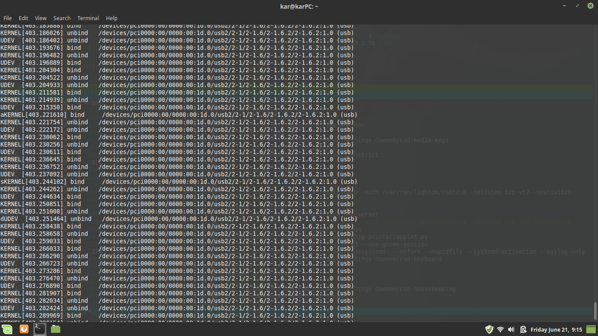
Task: Open the volume sound applet
Action: point(511,329)
